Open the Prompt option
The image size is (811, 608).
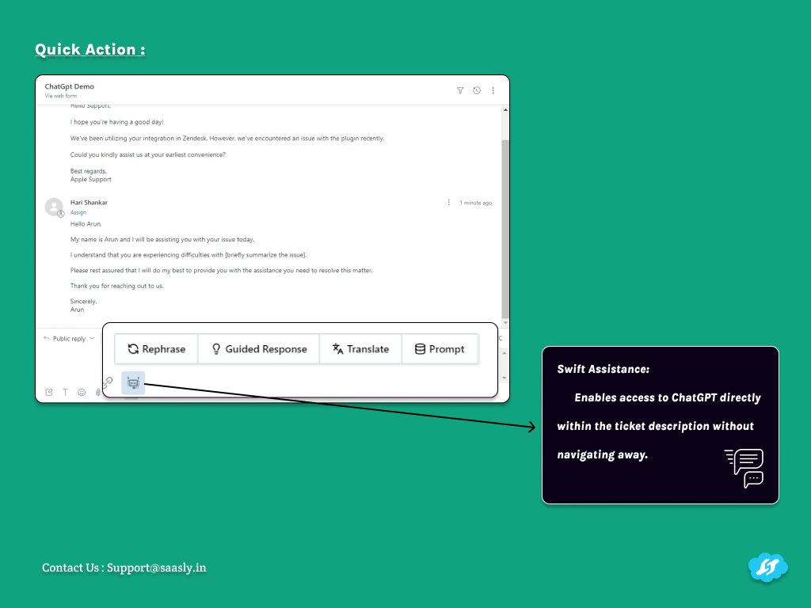[440, 349]
